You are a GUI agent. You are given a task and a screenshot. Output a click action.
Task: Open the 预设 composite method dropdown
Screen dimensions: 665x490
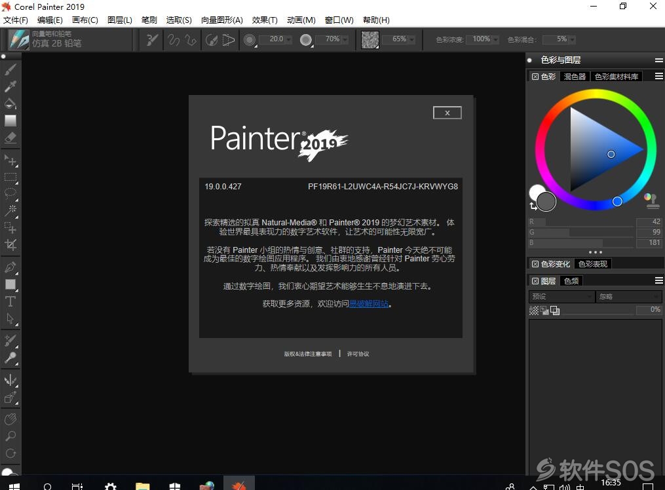click(x=561, y=296)
